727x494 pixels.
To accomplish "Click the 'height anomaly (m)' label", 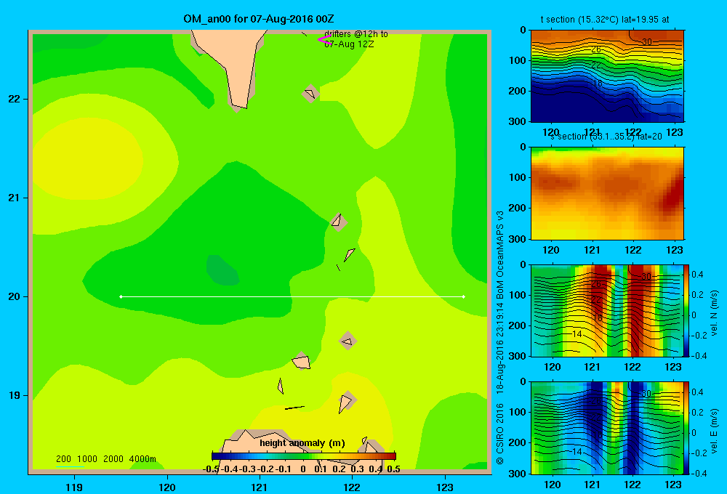I will tap(302, 443).
